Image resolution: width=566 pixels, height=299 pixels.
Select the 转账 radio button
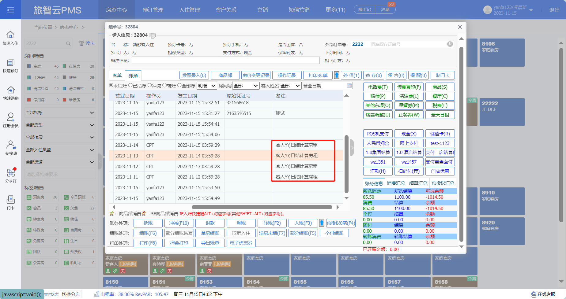[x=164, y=85]
